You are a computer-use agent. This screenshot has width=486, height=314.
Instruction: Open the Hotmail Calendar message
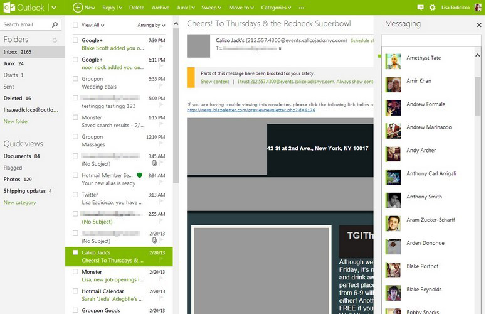click(x=119, y=295)
